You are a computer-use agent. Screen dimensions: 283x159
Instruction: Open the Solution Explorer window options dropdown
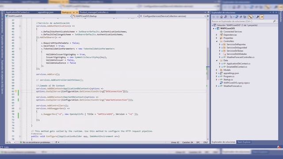click(270, 13)
